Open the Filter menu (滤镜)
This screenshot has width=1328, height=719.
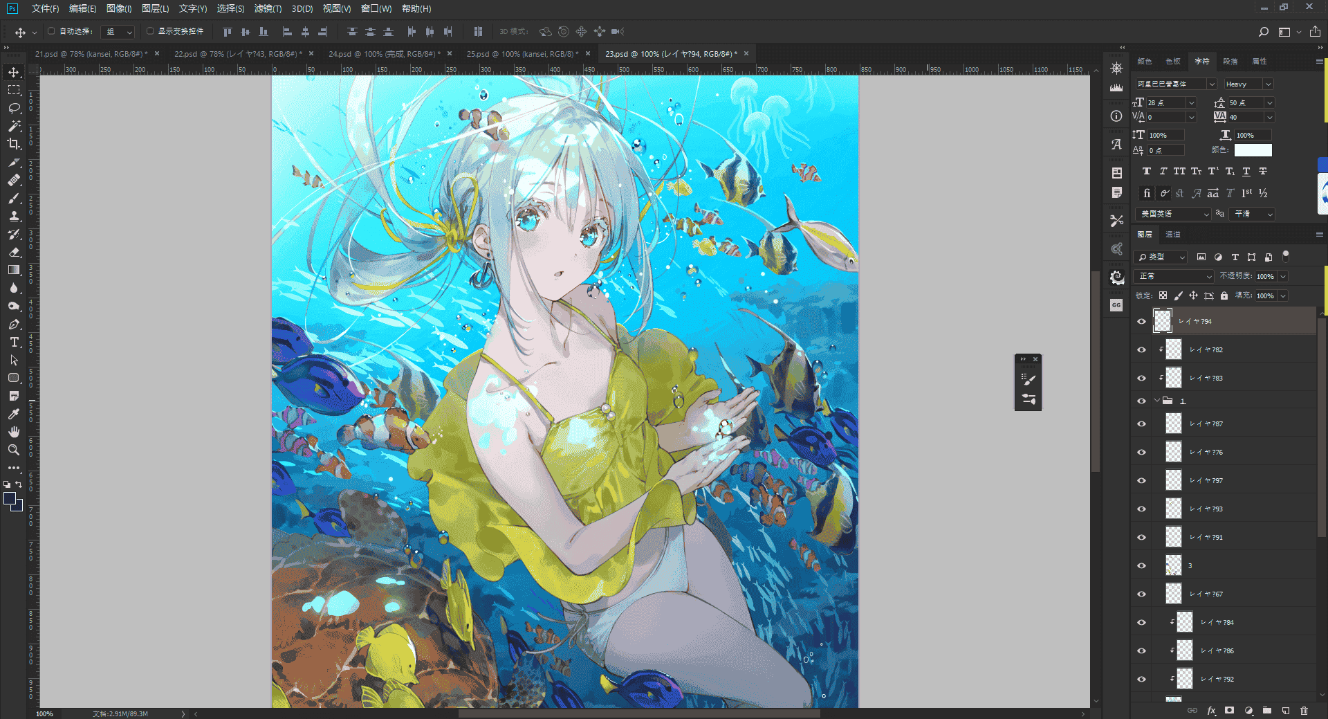pos(268,8)
